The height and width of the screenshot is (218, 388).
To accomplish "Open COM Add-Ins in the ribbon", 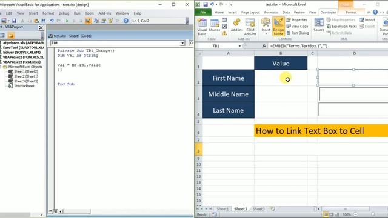I will [250, 27].
